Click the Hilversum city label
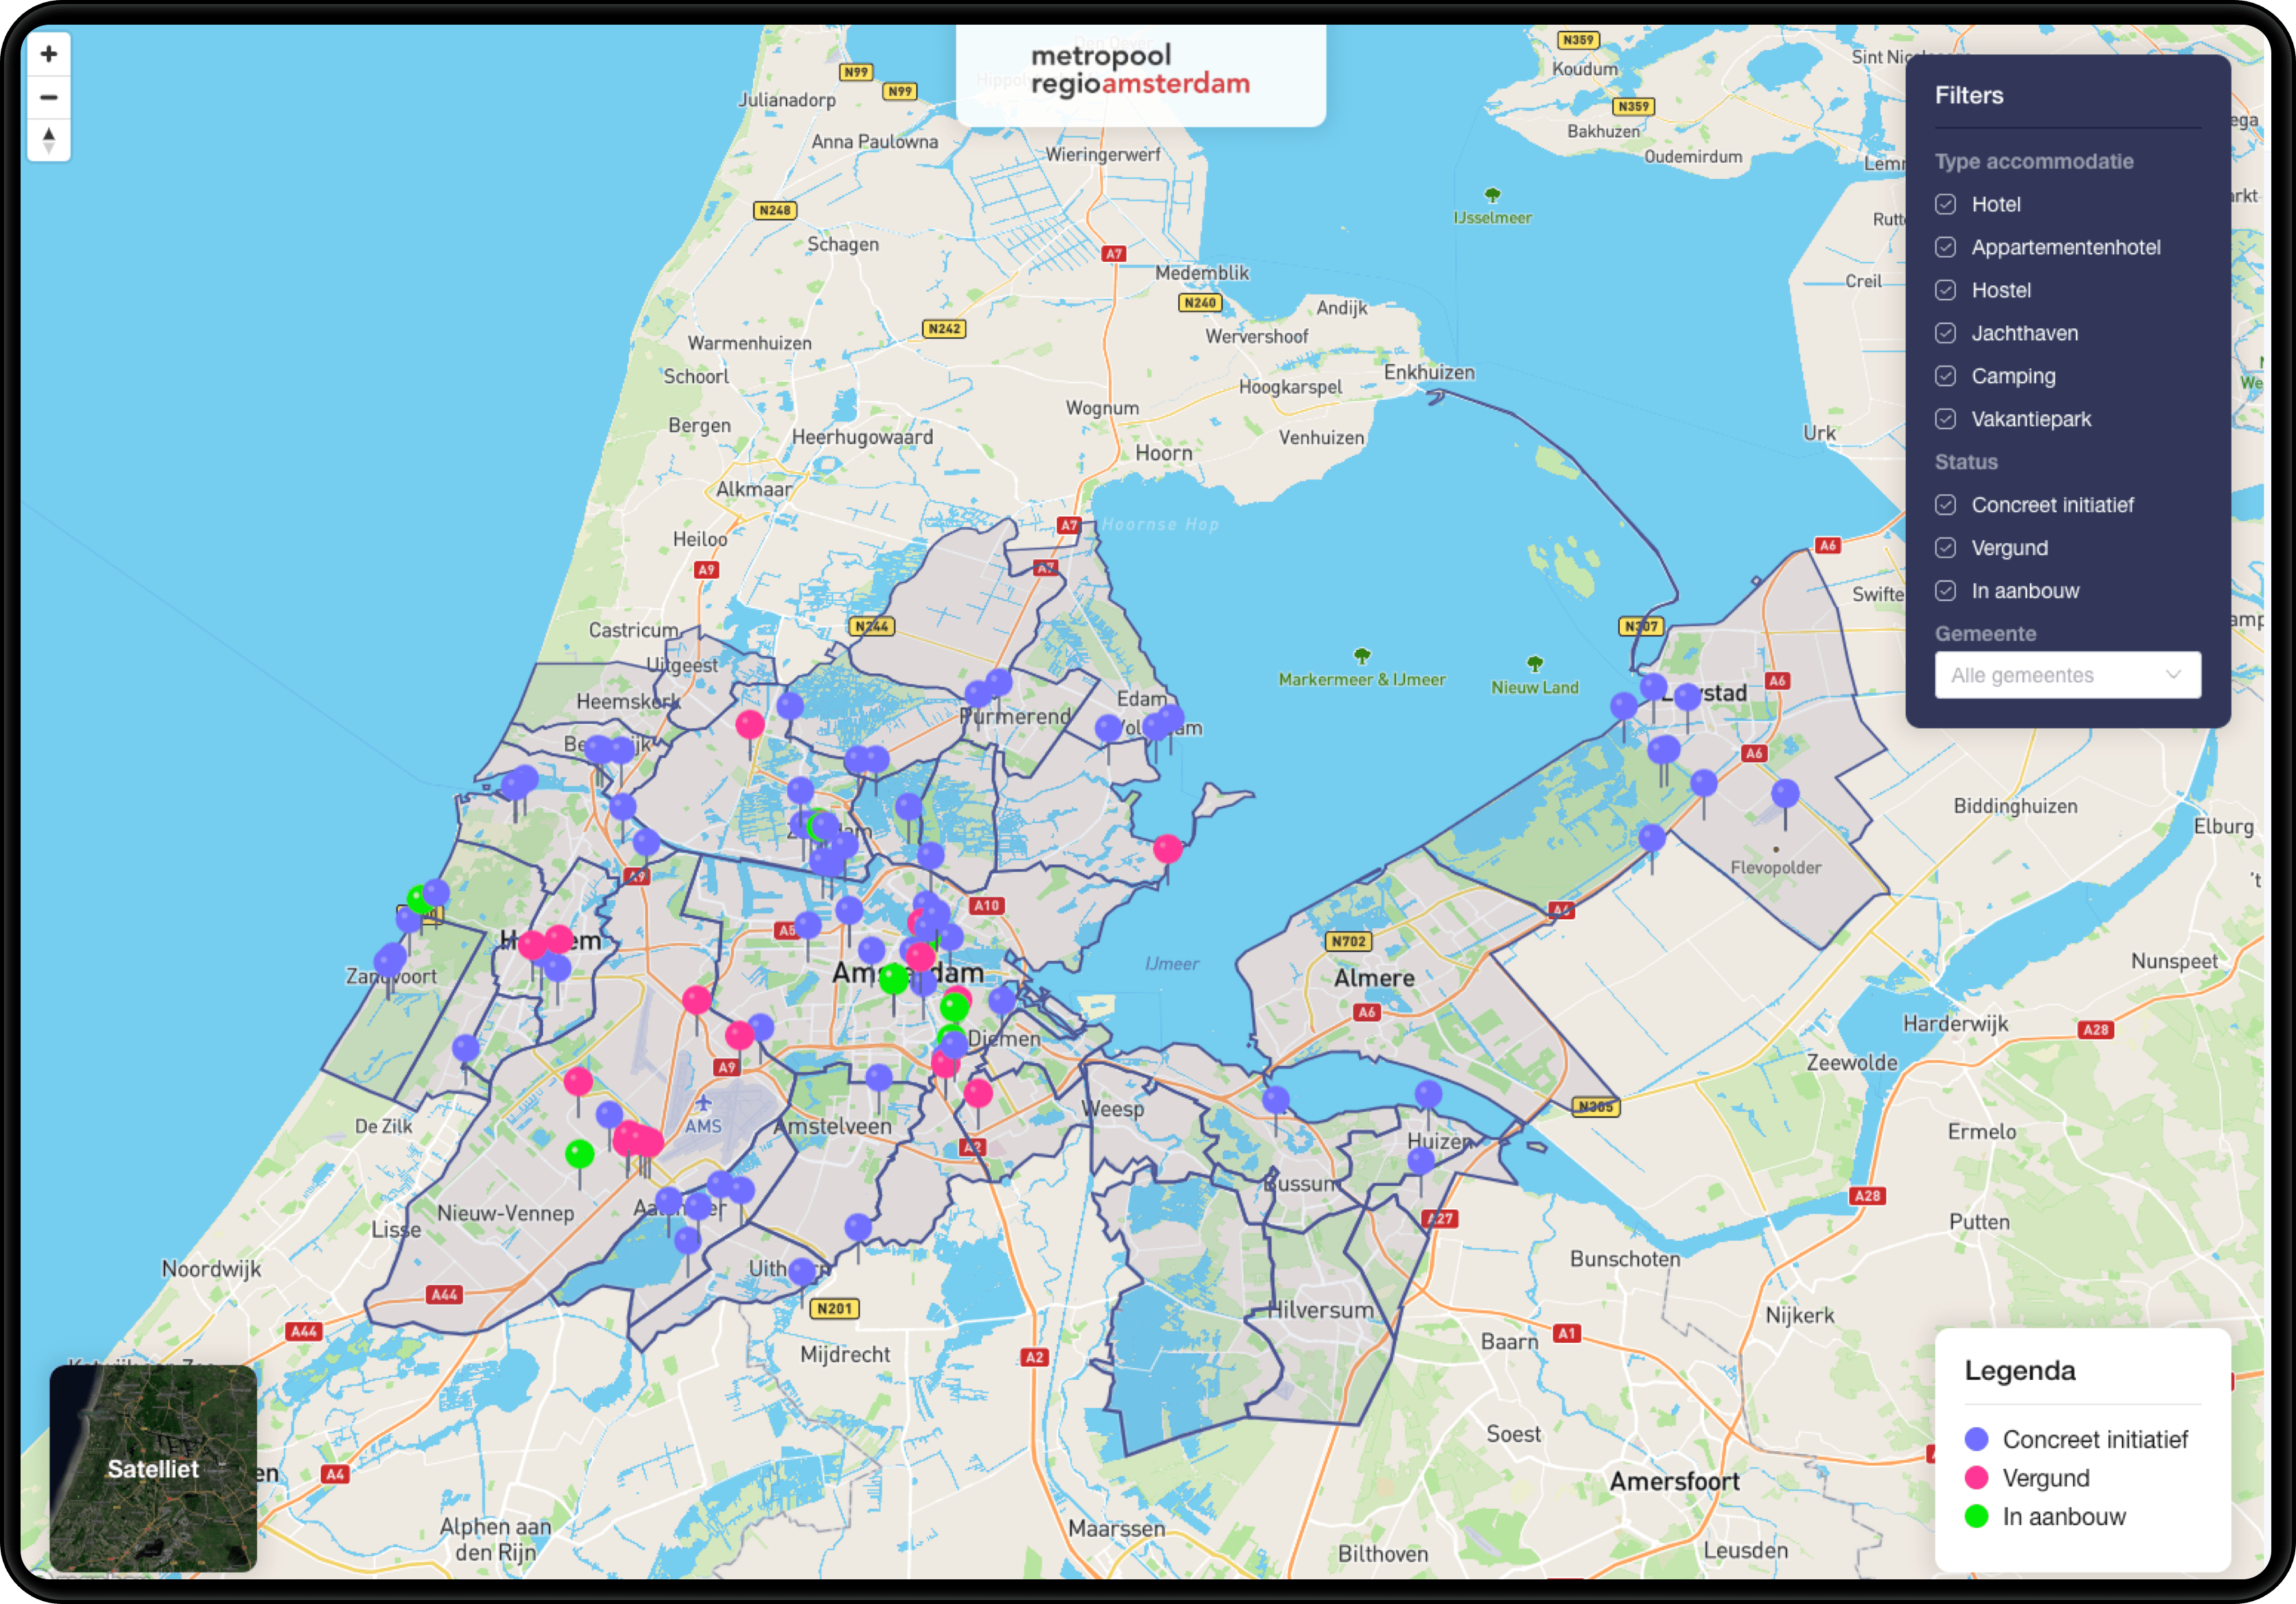The width and height of the screenshot is (2296, 1604). click(1320, 1310)
